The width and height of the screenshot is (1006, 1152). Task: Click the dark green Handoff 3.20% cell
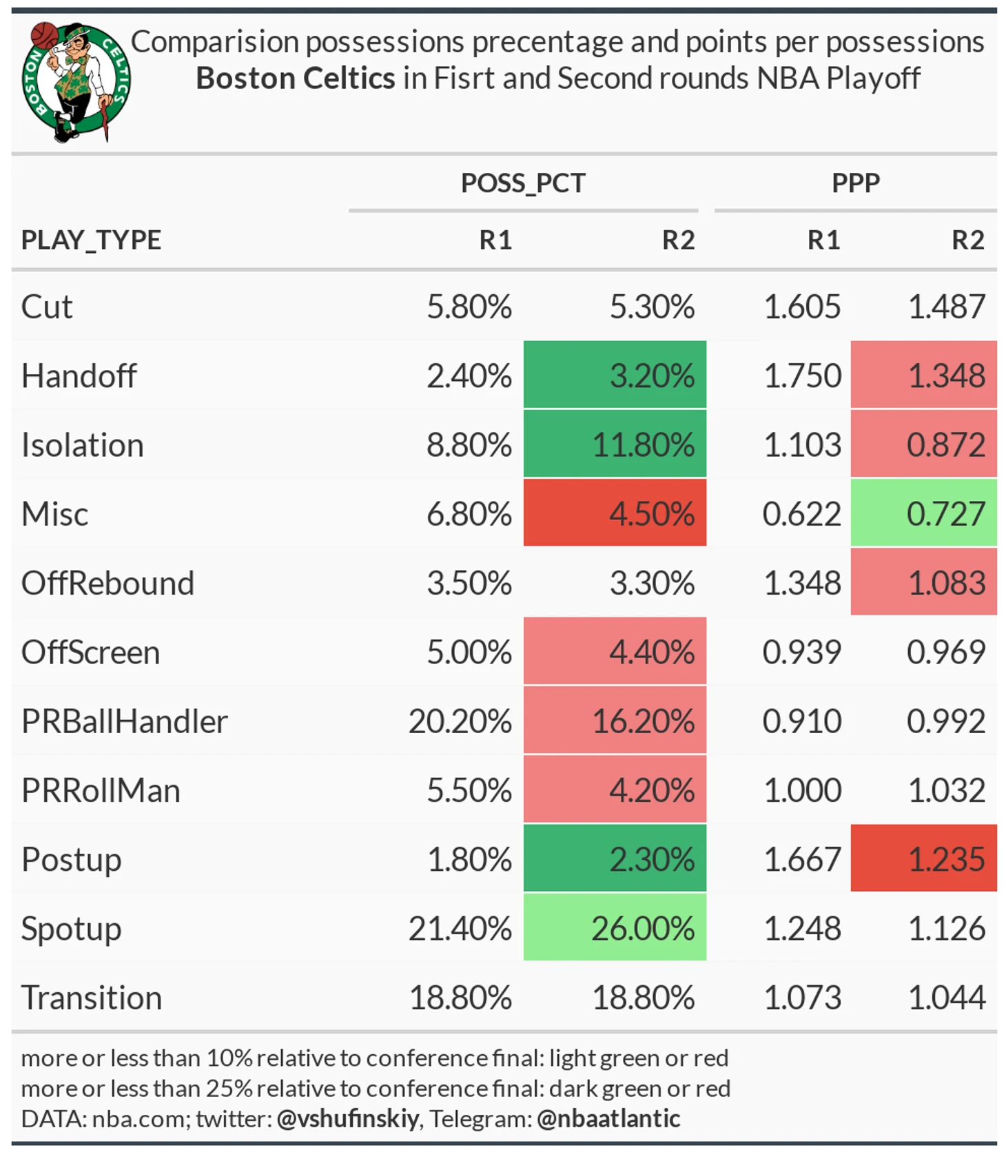[x=615, y=374]
